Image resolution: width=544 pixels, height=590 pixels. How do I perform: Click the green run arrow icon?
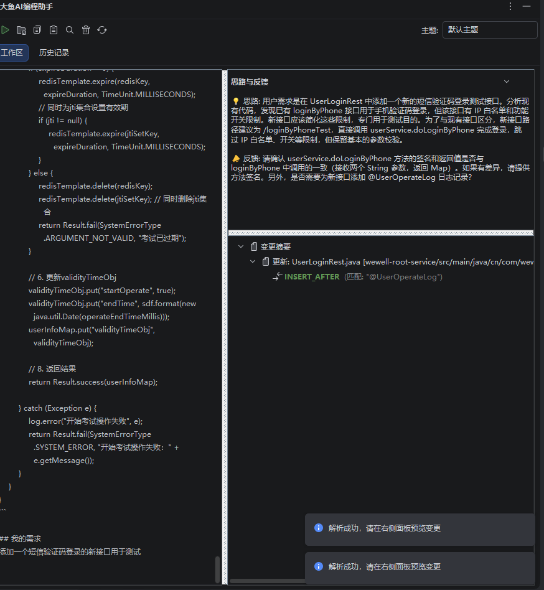tap(5, 30)
